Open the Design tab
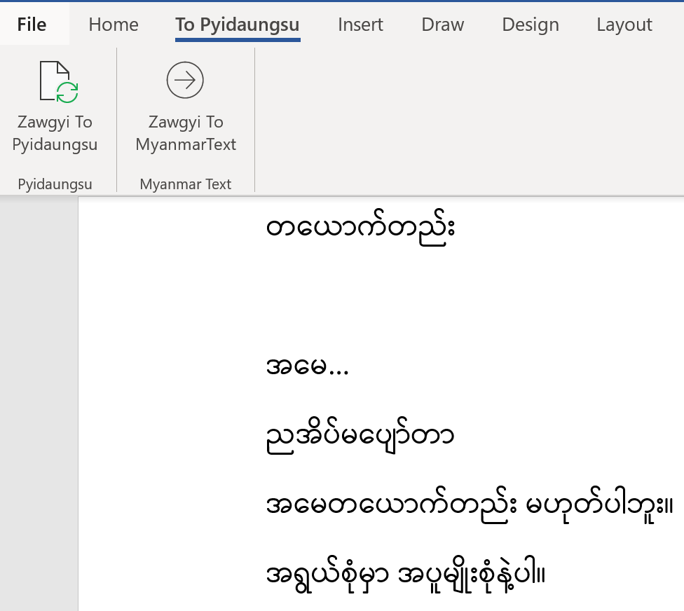The width and height of the screenshot is (684, 611). 530,23
